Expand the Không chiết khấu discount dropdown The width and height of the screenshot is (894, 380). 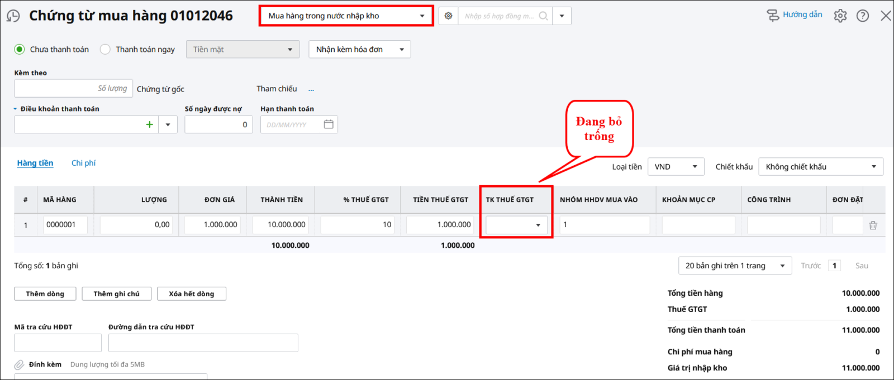(820, 167)
